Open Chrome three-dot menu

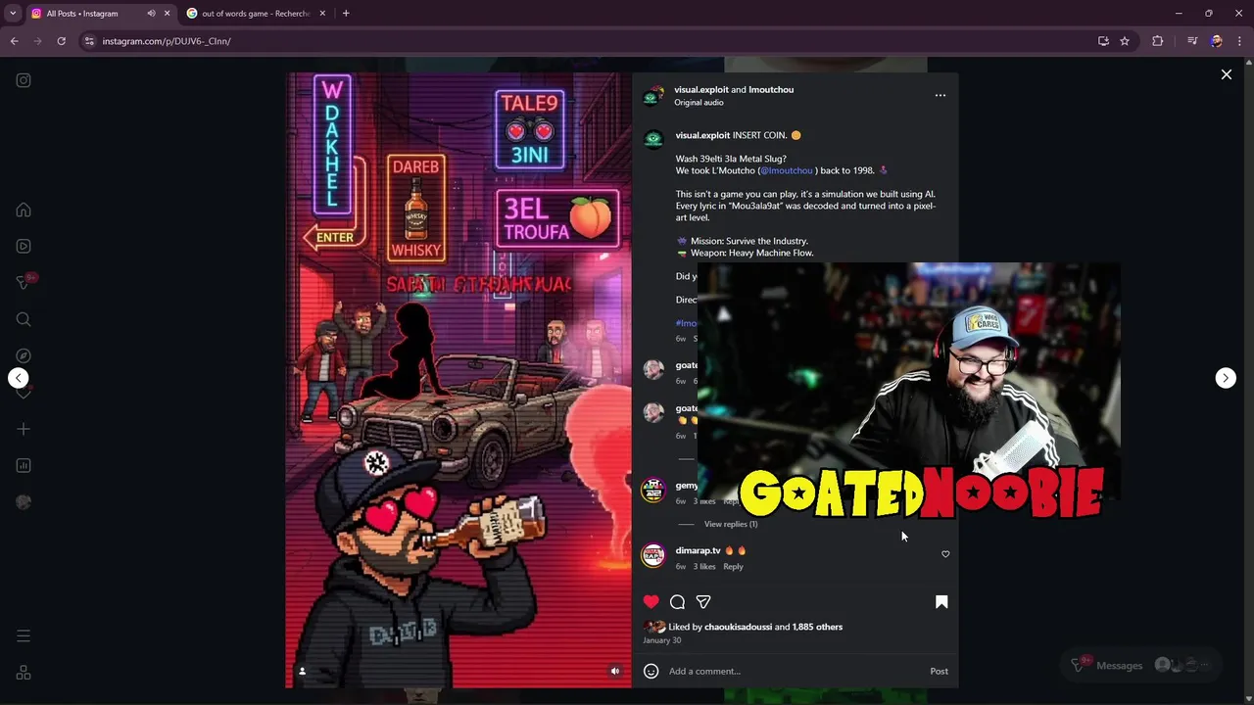click(x=1239, y=41)
